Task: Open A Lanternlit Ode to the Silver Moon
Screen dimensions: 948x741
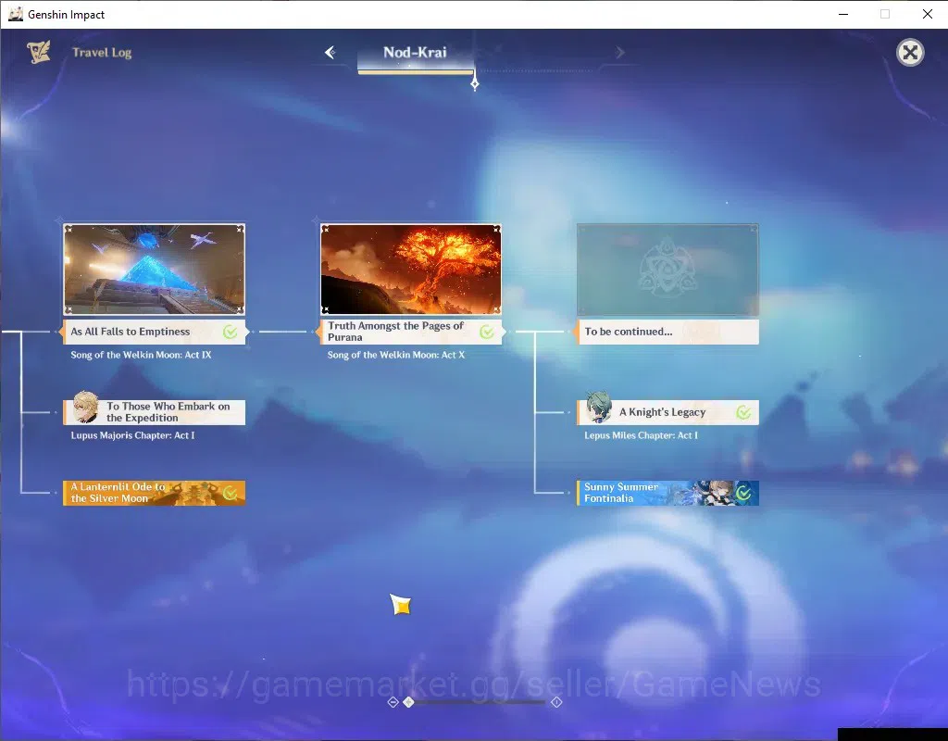Action: point(155,493)
